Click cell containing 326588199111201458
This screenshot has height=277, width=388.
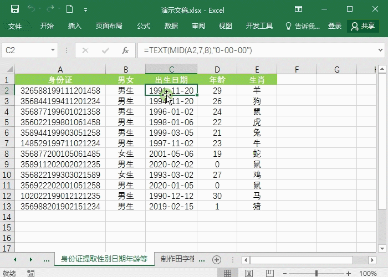click(60, 90)
